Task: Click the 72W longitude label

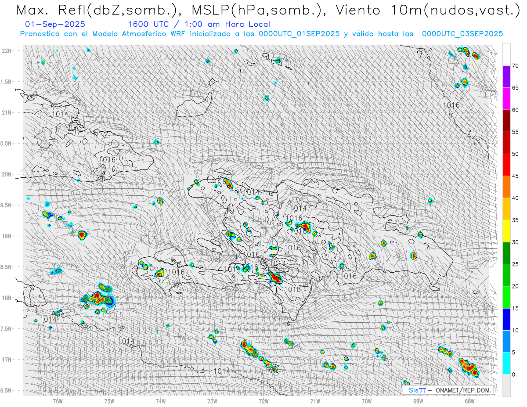Action: pos(263,400)
